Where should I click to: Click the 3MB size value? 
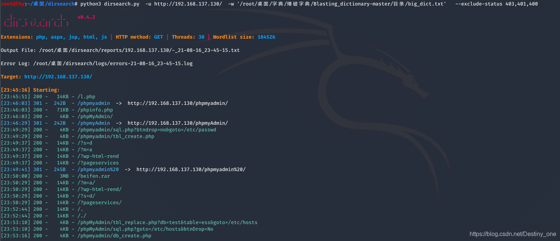64,176
